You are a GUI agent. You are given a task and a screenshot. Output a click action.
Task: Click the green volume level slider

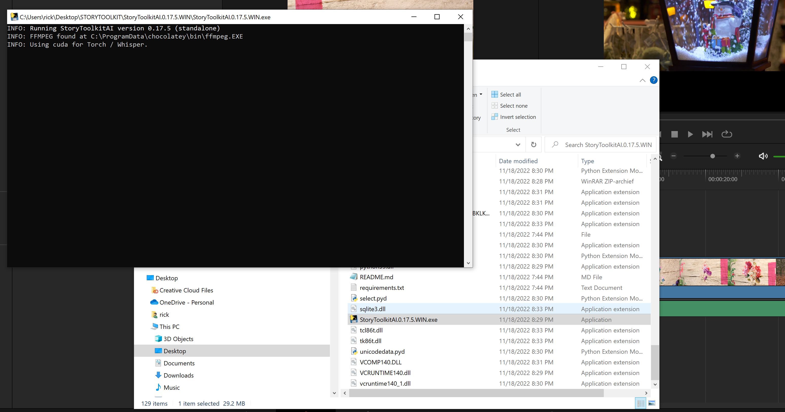click(779, 156)
